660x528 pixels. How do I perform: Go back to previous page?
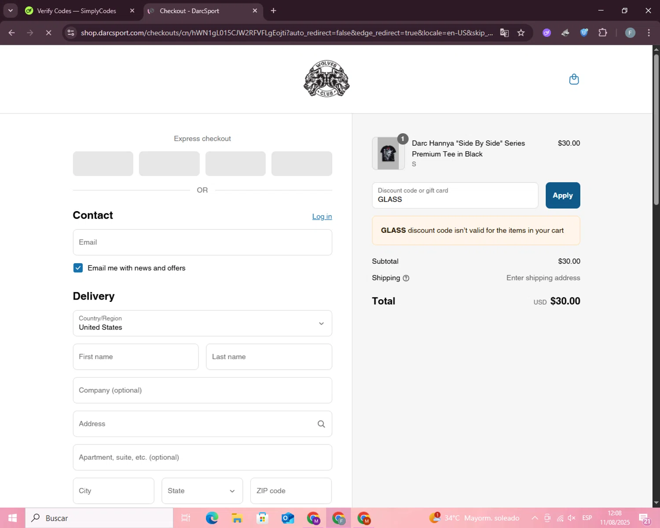pos(12,33)
